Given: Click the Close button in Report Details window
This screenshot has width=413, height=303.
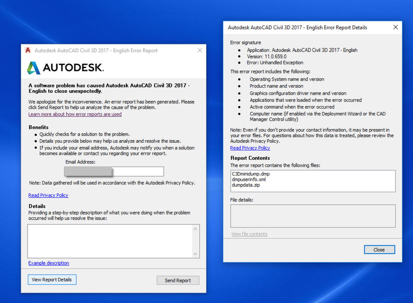Looking at the screenshot, I should [x=379, y=250].
